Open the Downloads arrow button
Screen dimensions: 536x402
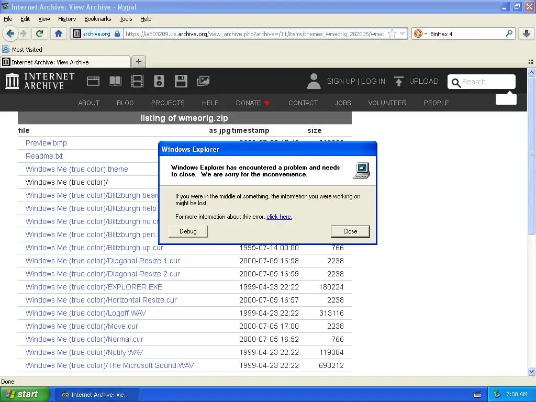pyautogui.click(x=527, y=33)
